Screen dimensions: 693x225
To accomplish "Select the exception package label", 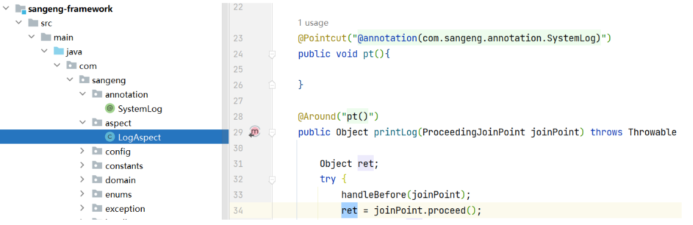I will click(x=125, y=209).
